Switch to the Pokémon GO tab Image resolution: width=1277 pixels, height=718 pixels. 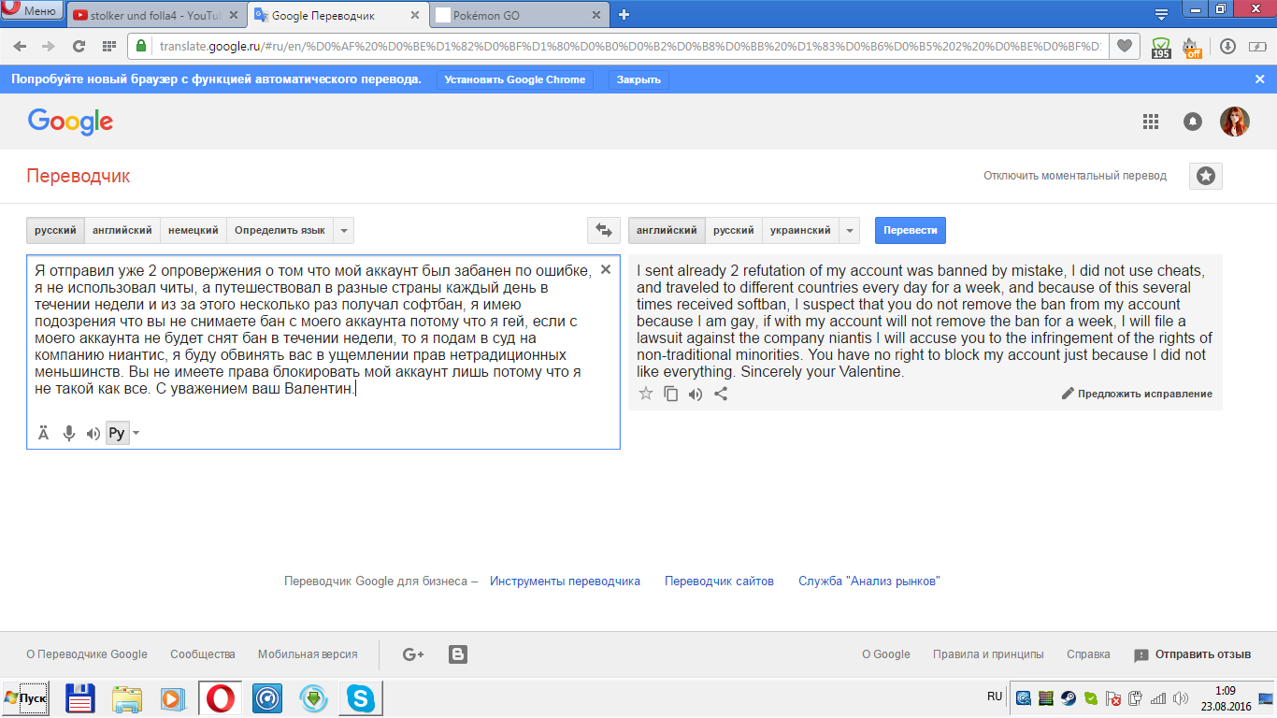click(x=519, y=14)
